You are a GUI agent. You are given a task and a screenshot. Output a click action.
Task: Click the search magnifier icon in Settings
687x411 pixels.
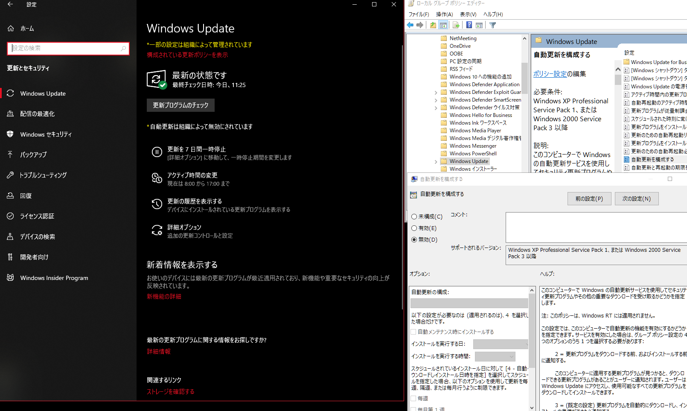[x=123, y=48]
